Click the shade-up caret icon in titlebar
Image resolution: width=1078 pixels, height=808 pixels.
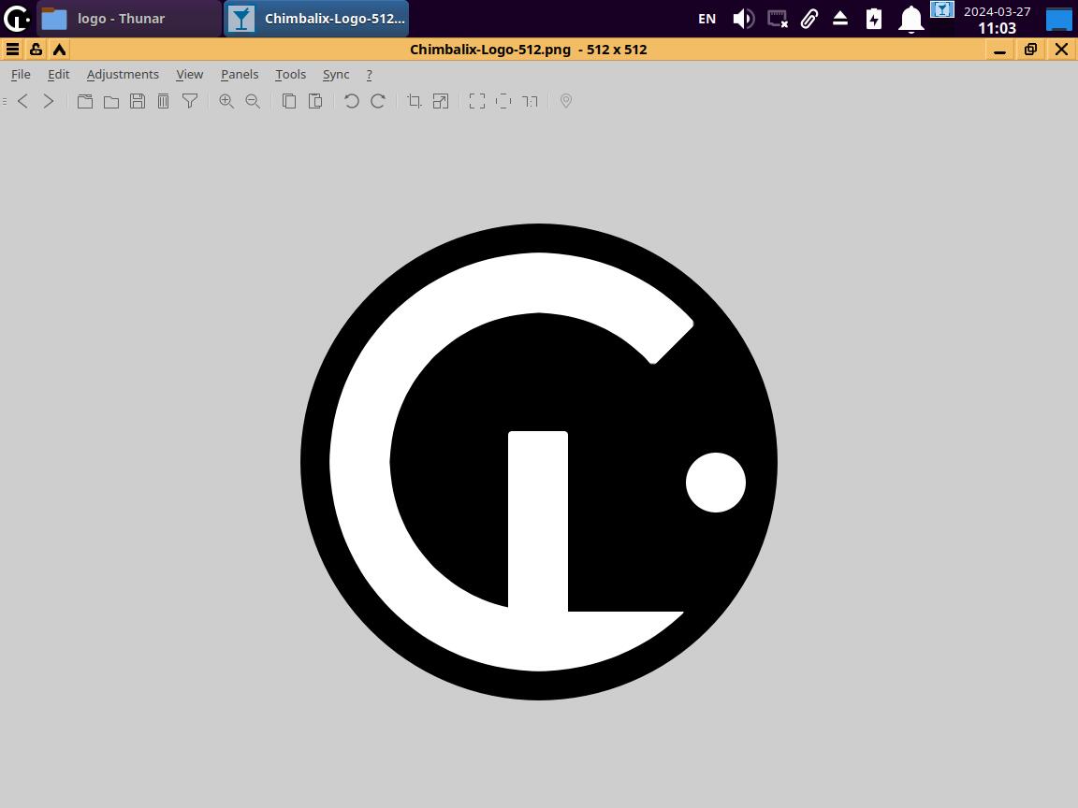tap(59, 50)
